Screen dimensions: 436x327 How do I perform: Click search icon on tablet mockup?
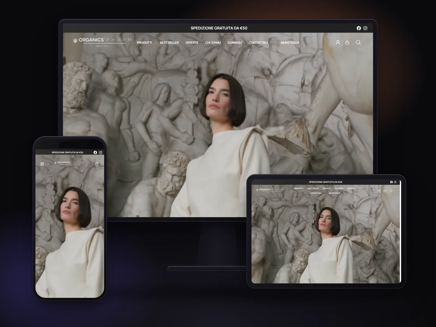(x=391, y=191)
